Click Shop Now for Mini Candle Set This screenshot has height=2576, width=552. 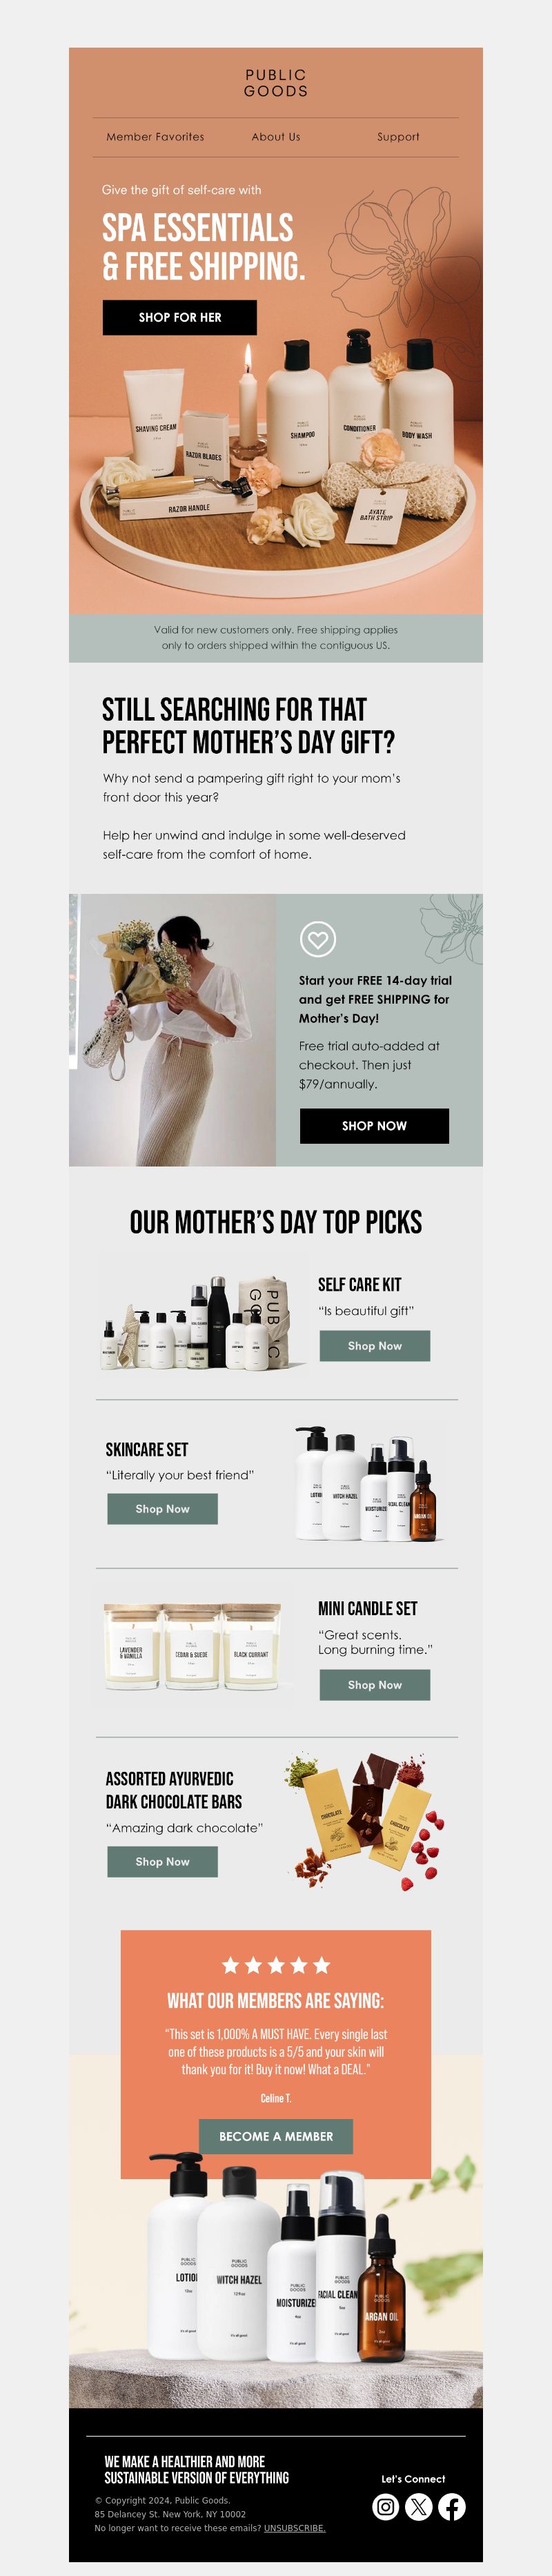[375, 1685]
